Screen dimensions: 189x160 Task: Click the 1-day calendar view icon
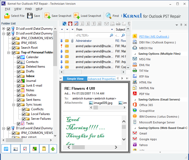pyautogui.click(x=82, y=24)
